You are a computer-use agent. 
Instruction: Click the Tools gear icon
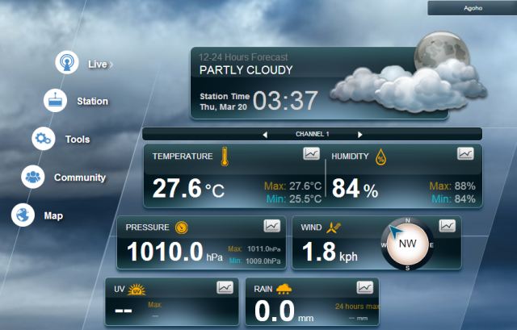pos(44,139)
